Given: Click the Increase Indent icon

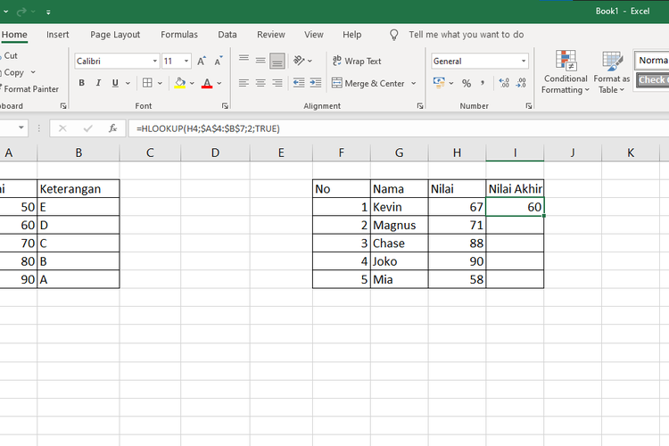Looking at the screenshot, I should (x=315, y=83).
